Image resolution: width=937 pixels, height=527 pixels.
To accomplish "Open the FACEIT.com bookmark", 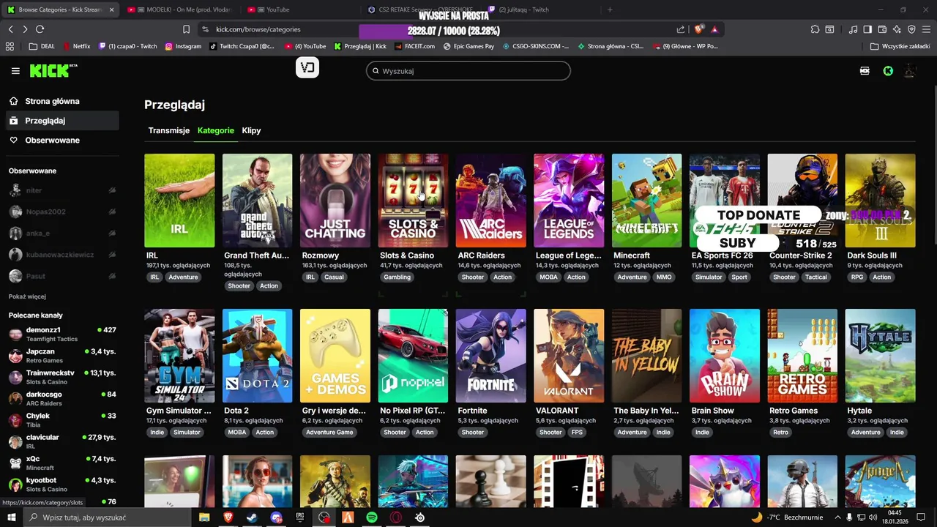I will point(414,46).
